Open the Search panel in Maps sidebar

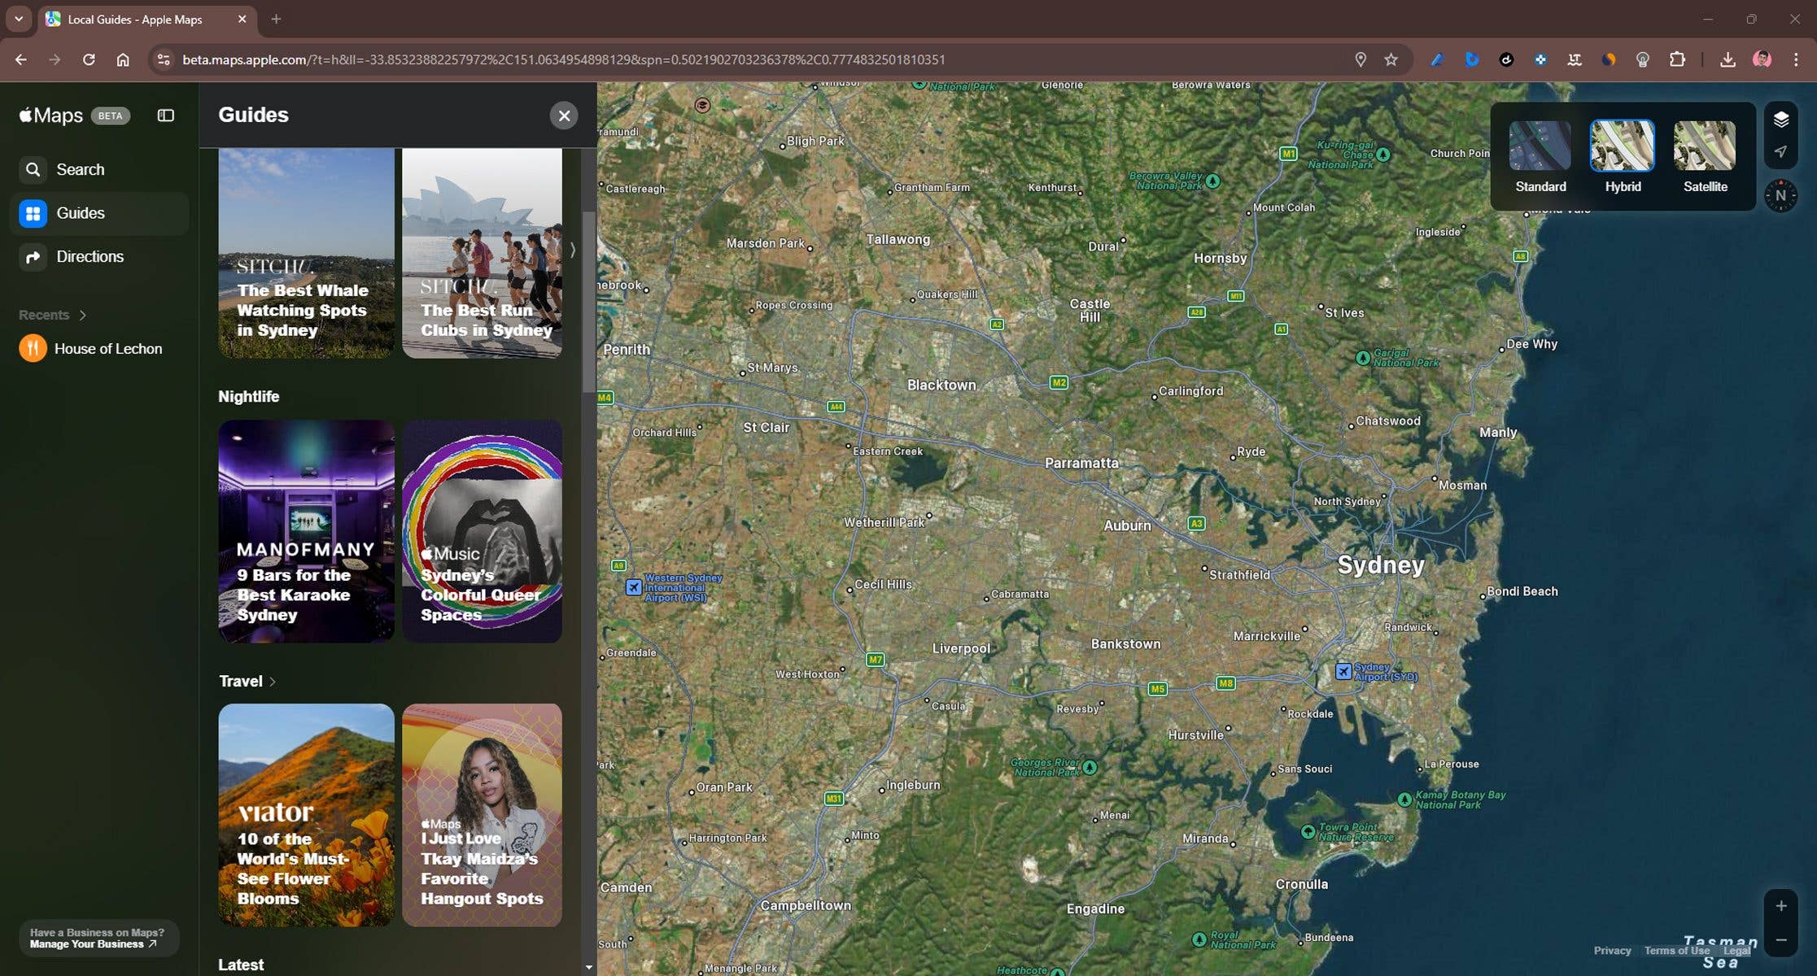click(x=79, y=169)
